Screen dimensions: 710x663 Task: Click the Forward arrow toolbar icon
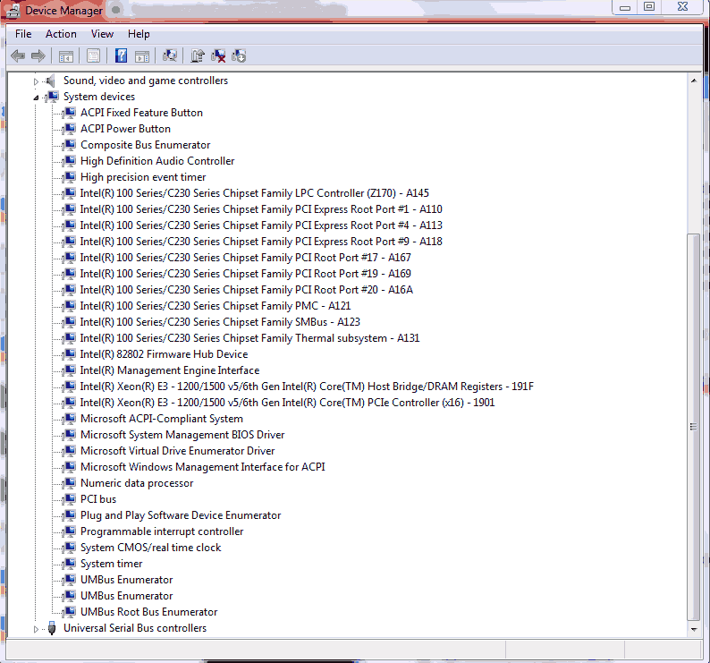click(38, 56)
